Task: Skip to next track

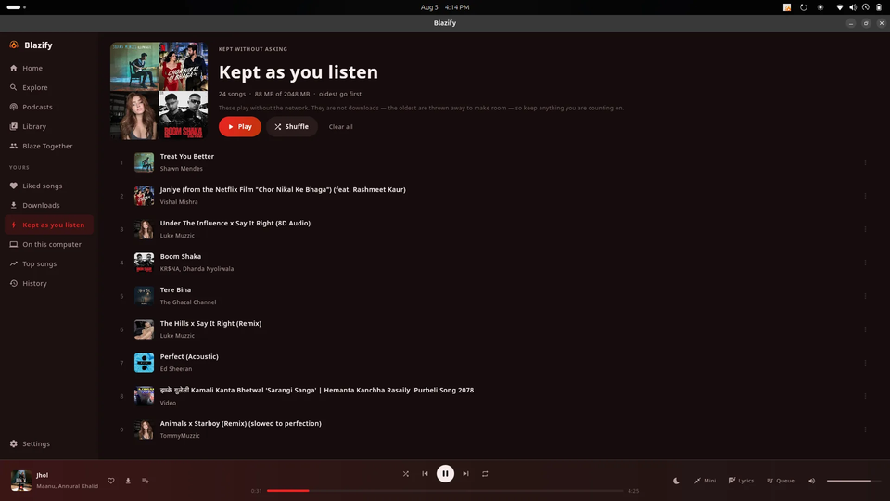Action: 465,474
